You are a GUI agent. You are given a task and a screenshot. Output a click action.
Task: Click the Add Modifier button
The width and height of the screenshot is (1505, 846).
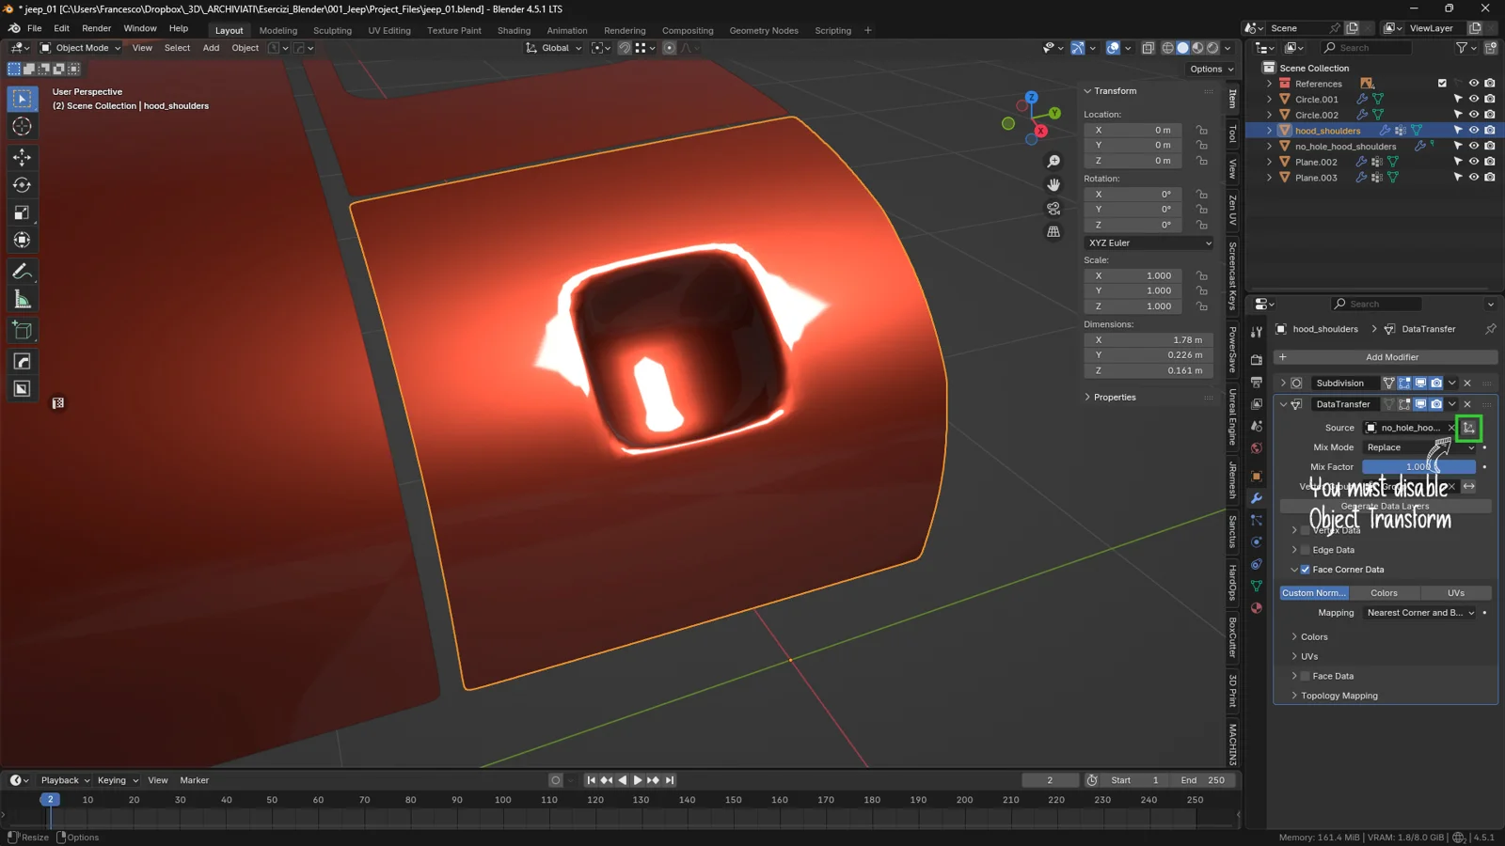[1386, 357]
